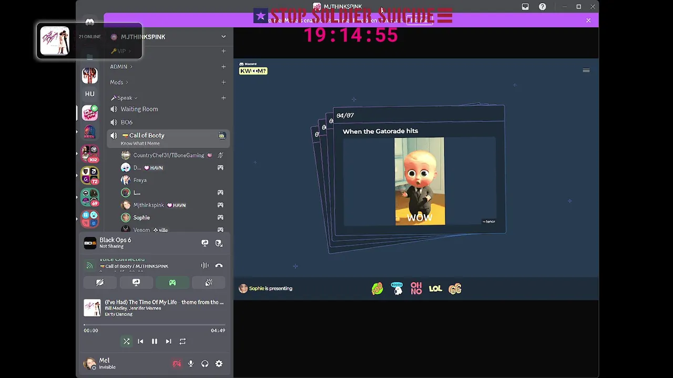Send the OH NO reaction

click(416, 288)
